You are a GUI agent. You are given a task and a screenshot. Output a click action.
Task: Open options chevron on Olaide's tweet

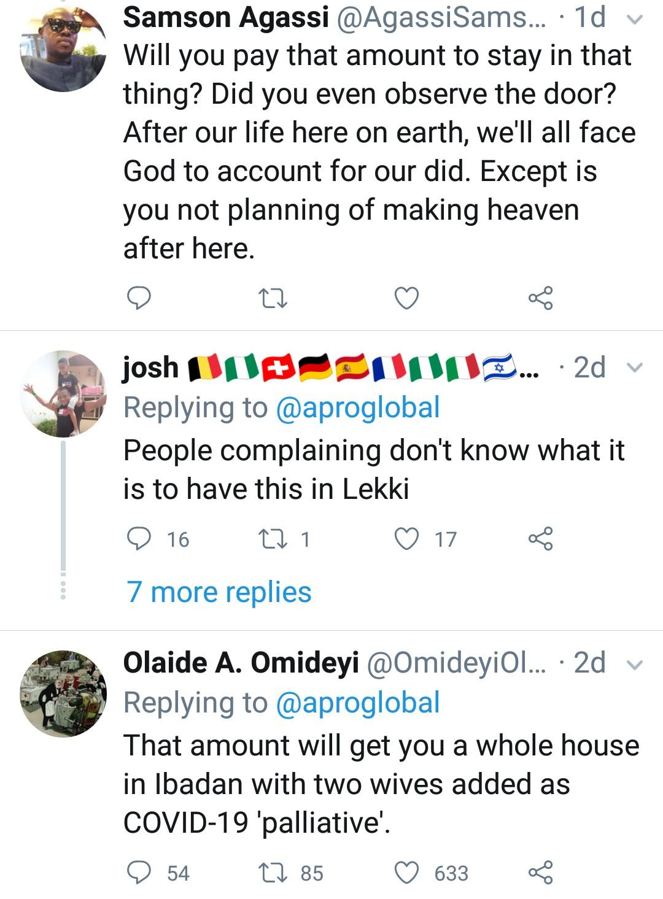pyautogui.click(x=635, y=665)
